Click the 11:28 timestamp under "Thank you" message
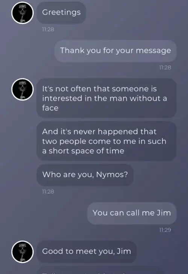 [165, 67]
